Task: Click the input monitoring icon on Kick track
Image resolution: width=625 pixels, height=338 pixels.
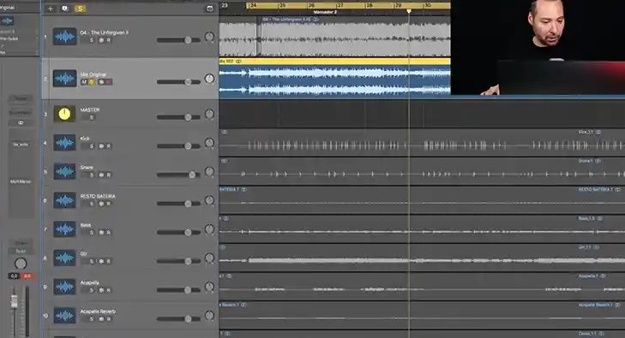Action: coord(101,146)
